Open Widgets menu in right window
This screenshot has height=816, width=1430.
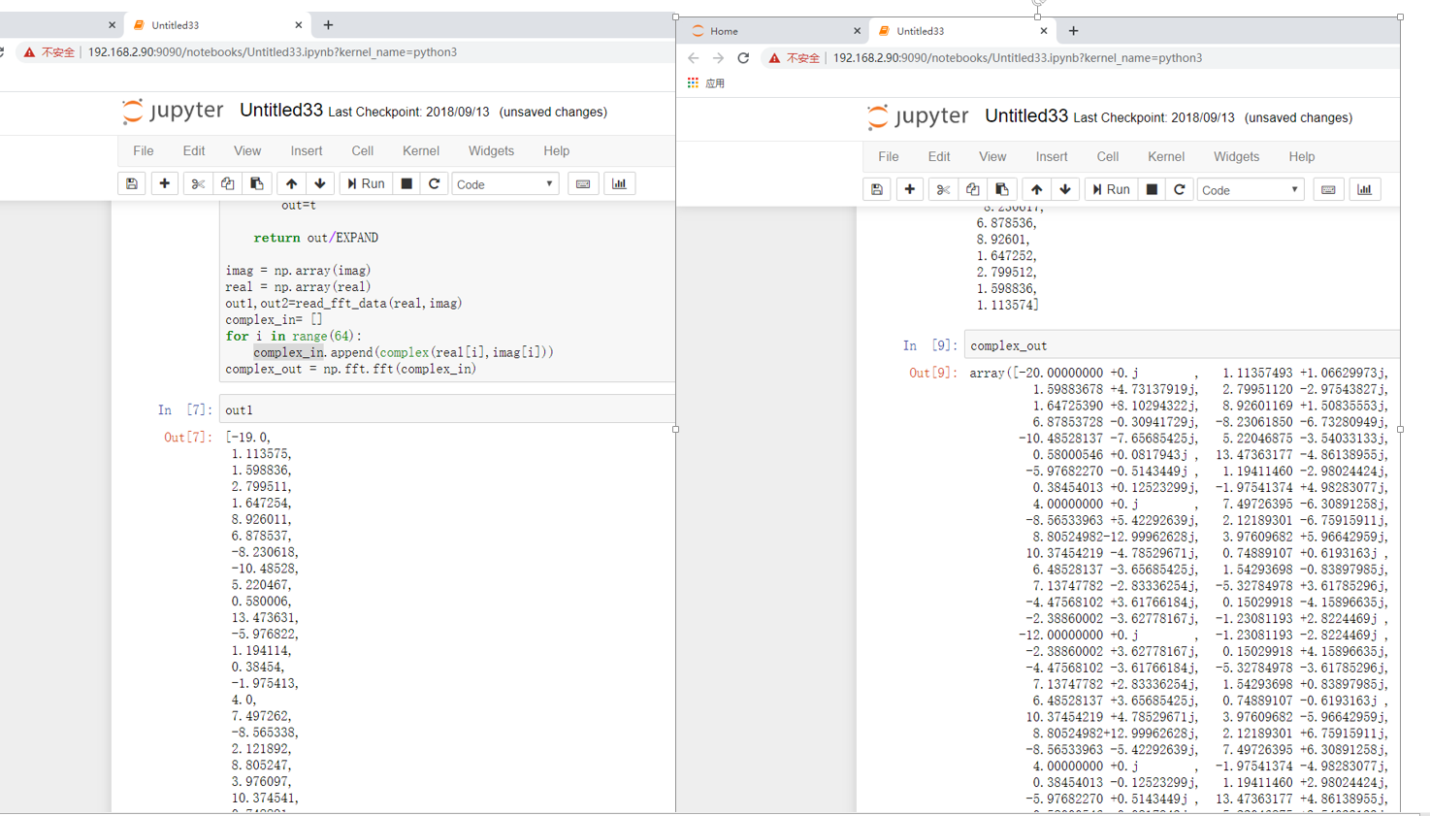1236,156
